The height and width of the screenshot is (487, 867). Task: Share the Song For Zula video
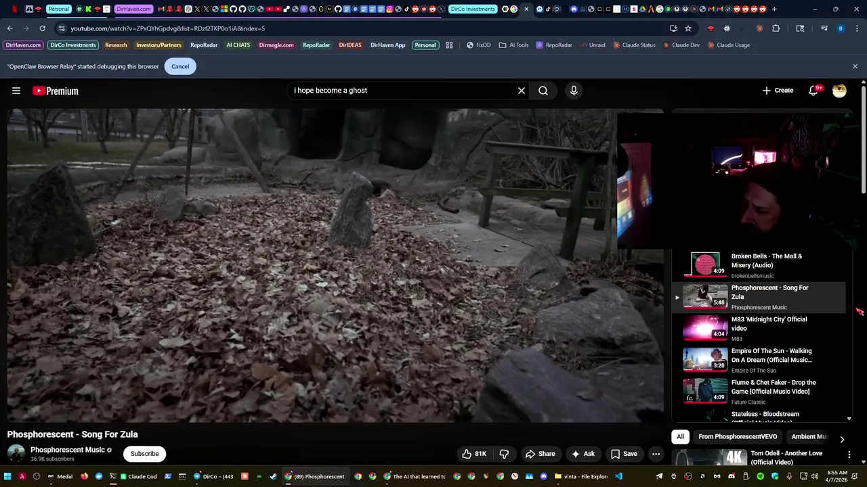(x=541, y=454)
